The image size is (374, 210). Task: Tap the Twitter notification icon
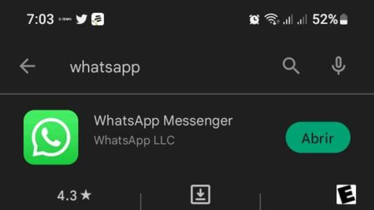(81, 20)
